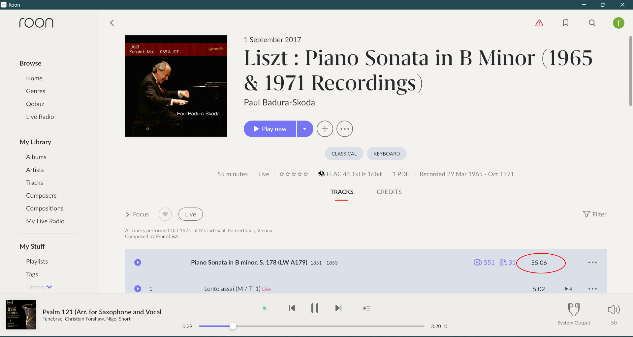Image resolution: width=633 pixels, height=337 pixels.
Task: Click the Franz Liszt composer link
Action: (x=168, y=237)
